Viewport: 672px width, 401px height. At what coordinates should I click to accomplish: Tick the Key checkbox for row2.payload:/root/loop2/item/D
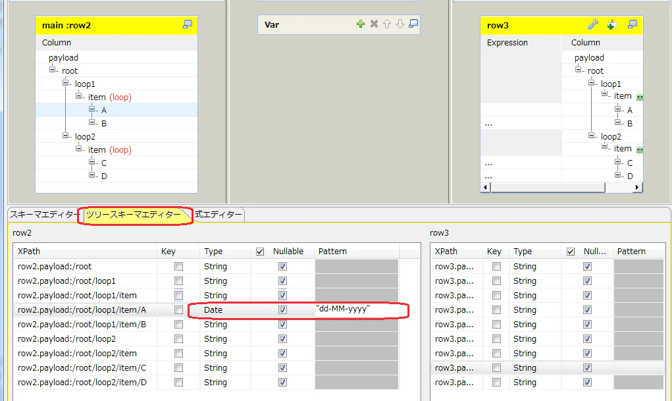[179, 382]
